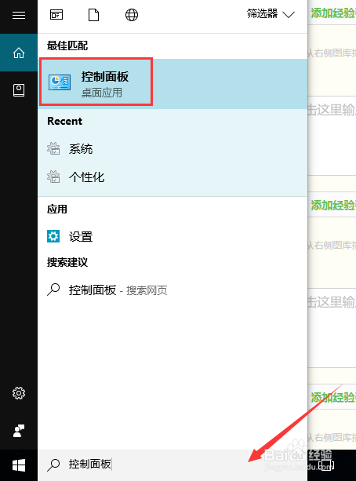
Task: Open the recent item 系统
Action: tap(173, 149)
